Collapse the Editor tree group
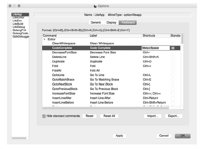This screenshot has height=149, width=205. (44, 39)
